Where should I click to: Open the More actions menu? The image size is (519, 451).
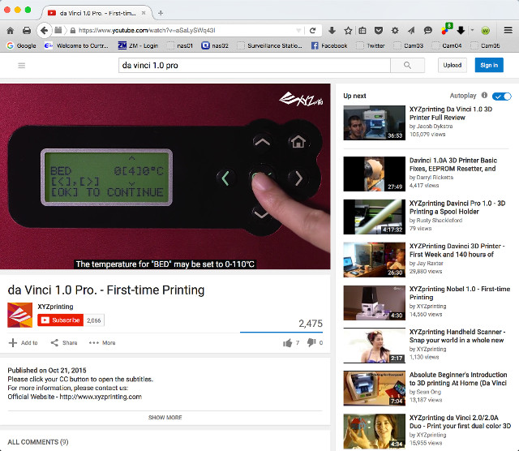pyautogui.click(x=102, y=343)
